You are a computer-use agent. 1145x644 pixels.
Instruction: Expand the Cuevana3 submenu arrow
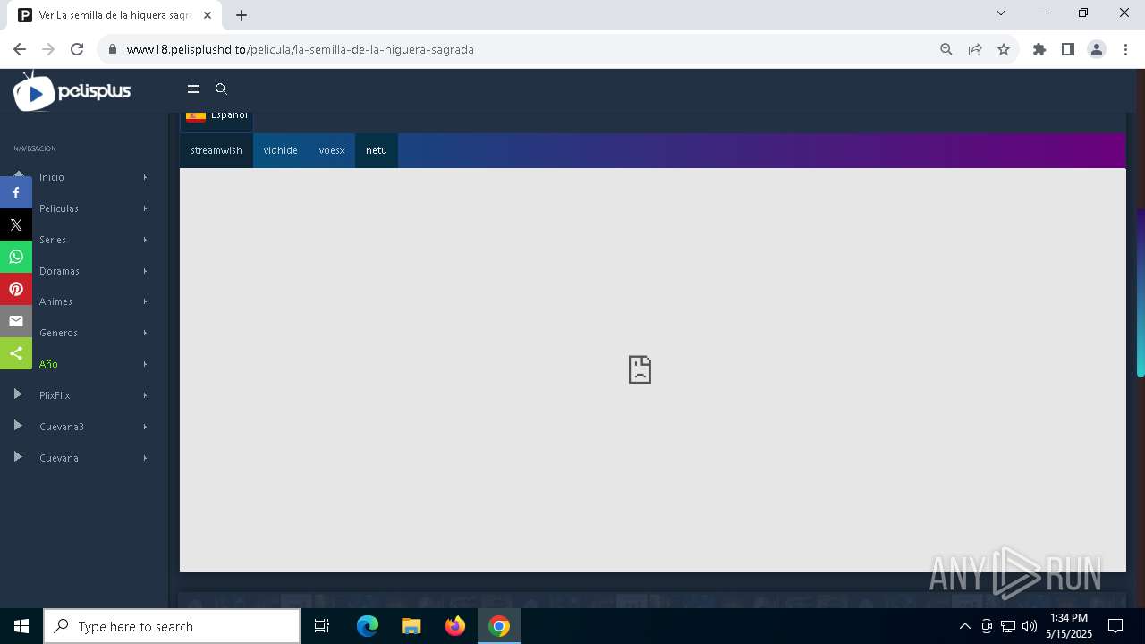[145, 427]
